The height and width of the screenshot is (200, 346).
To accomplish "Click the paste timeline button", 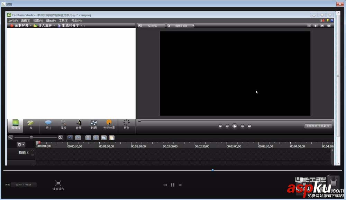I will point(112,138).
